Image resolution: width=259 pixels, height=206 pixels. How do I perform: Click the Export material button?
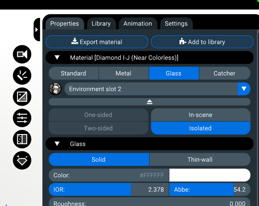(97, 42)
